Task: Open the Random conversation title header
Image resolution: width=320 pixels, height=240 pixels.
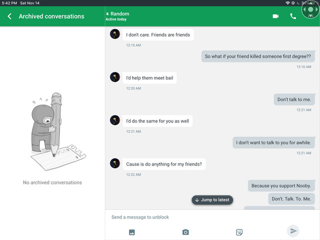Action: [119, 16]
